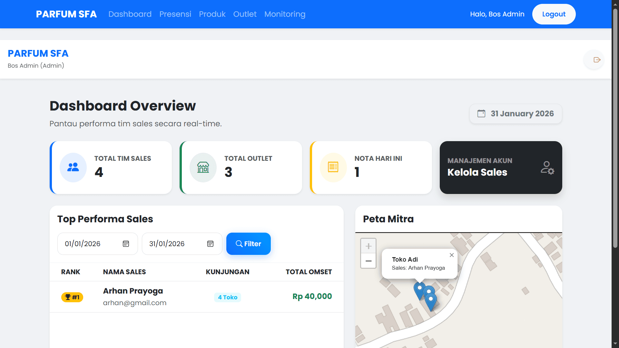
Task: Zoom out on the Peta Mitra map
Action: [368, 261]
